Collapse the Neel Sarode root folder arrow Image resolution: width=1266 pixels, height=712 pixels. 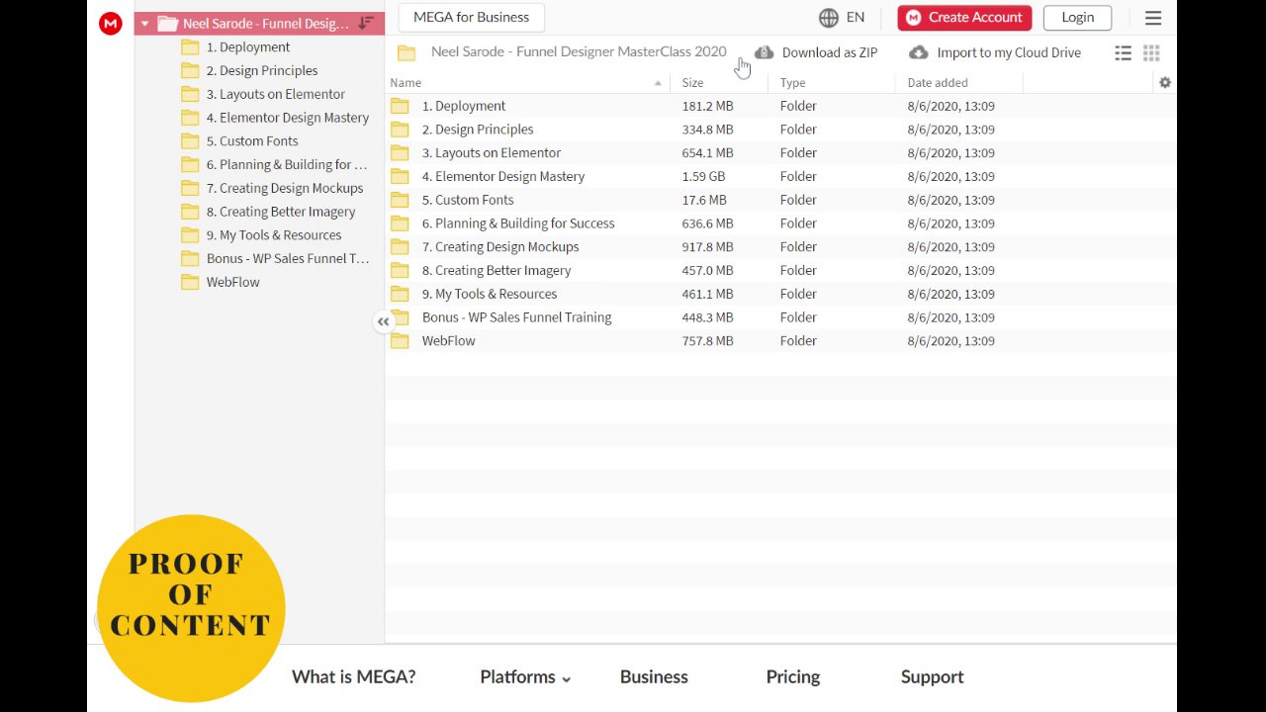[x=145, y=24]
